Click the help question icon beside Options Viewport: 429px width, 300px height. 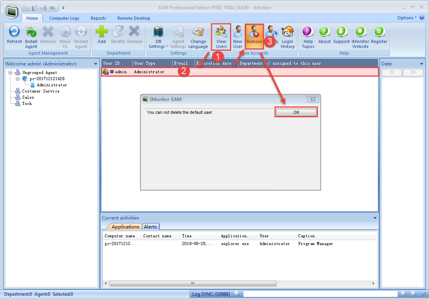[x=422, y=18]
